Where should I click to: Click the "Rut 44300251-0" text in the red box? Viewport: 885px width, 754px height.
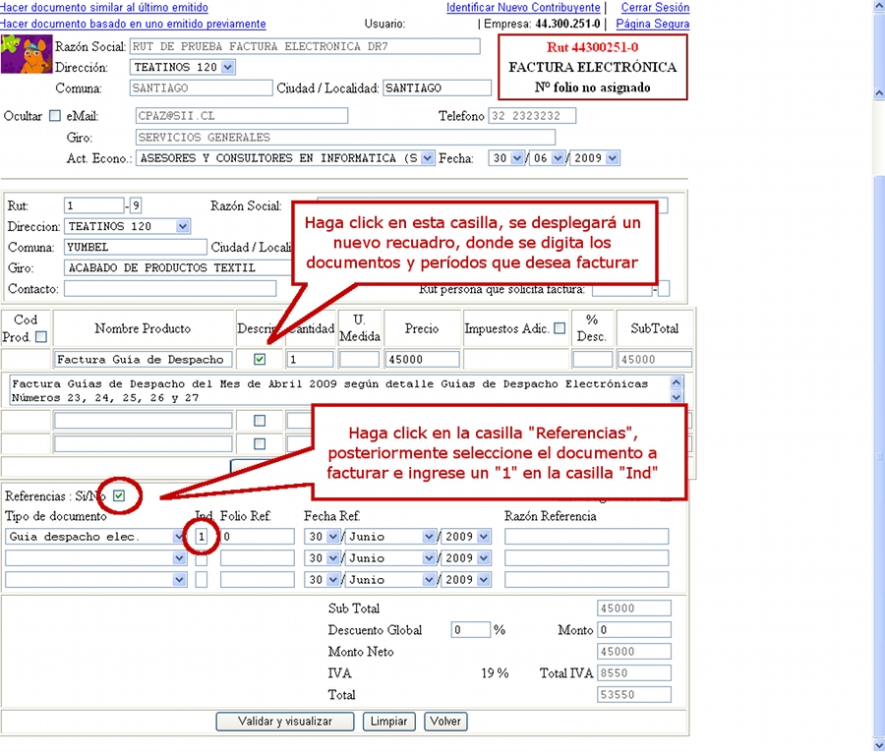click(x=593, y=47)
